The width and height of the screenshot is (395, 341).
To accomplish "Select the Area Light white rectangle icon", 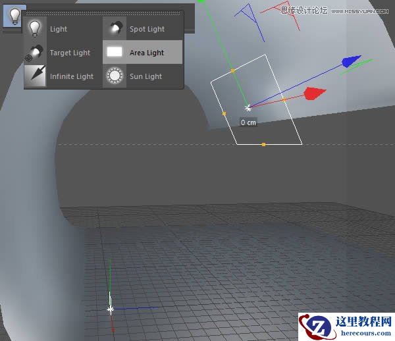I will [115, 52].
